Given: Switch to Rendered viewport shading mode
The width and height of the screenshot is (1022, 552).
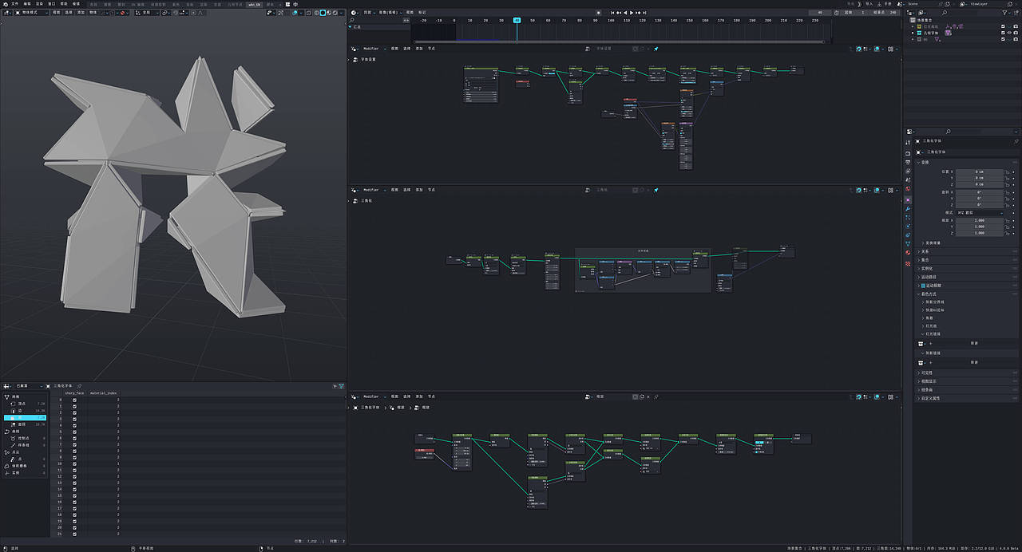Looking at the screenshot, I should point(335,13).
